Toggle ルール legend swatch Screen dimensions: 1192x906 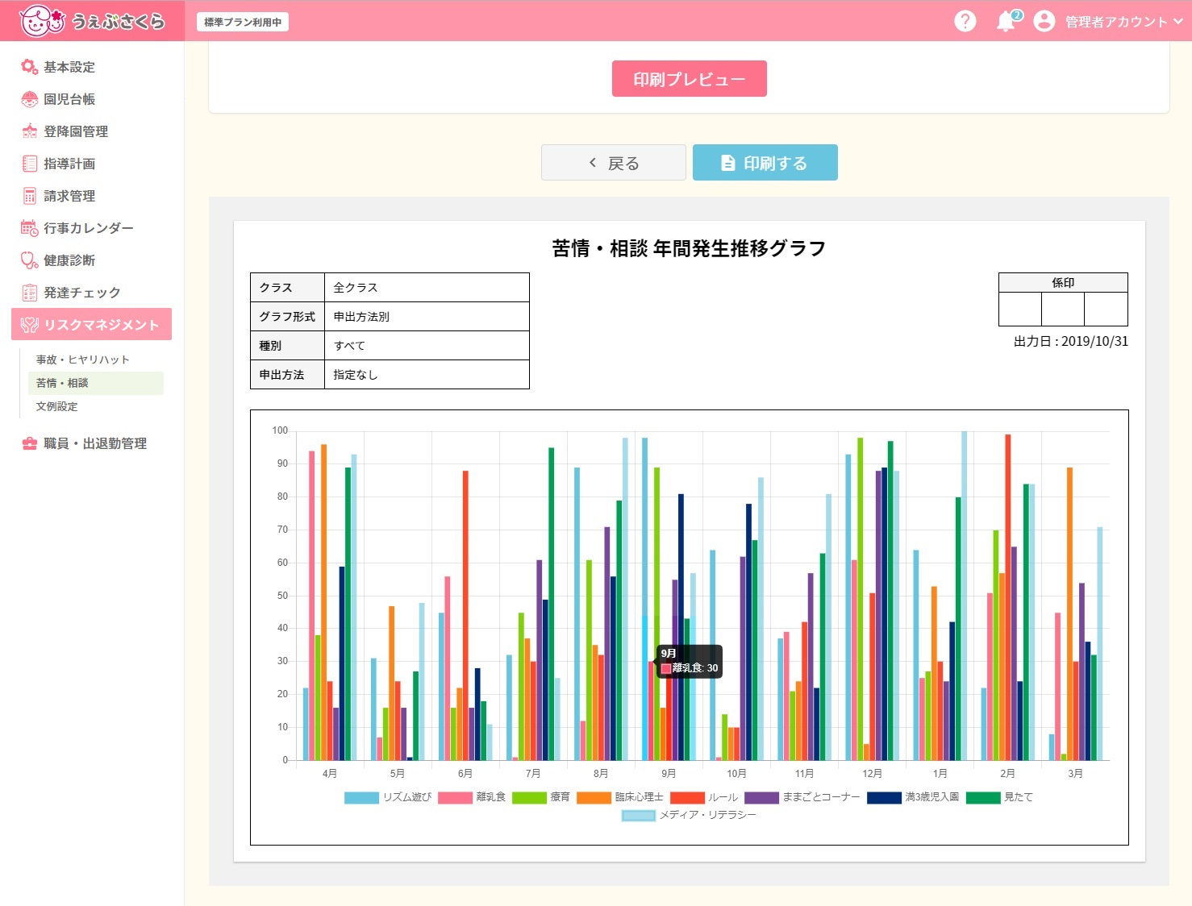coord(687,797)
